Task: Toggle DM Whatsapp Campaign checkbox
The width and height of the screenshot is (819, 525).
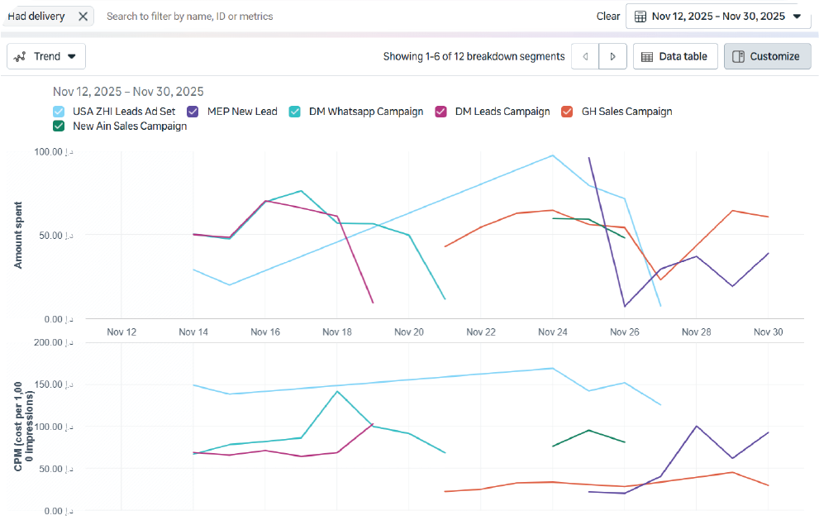Action: pos(295,112)
